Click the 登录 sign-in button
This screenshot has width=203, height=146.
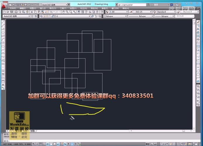(155, 5)
